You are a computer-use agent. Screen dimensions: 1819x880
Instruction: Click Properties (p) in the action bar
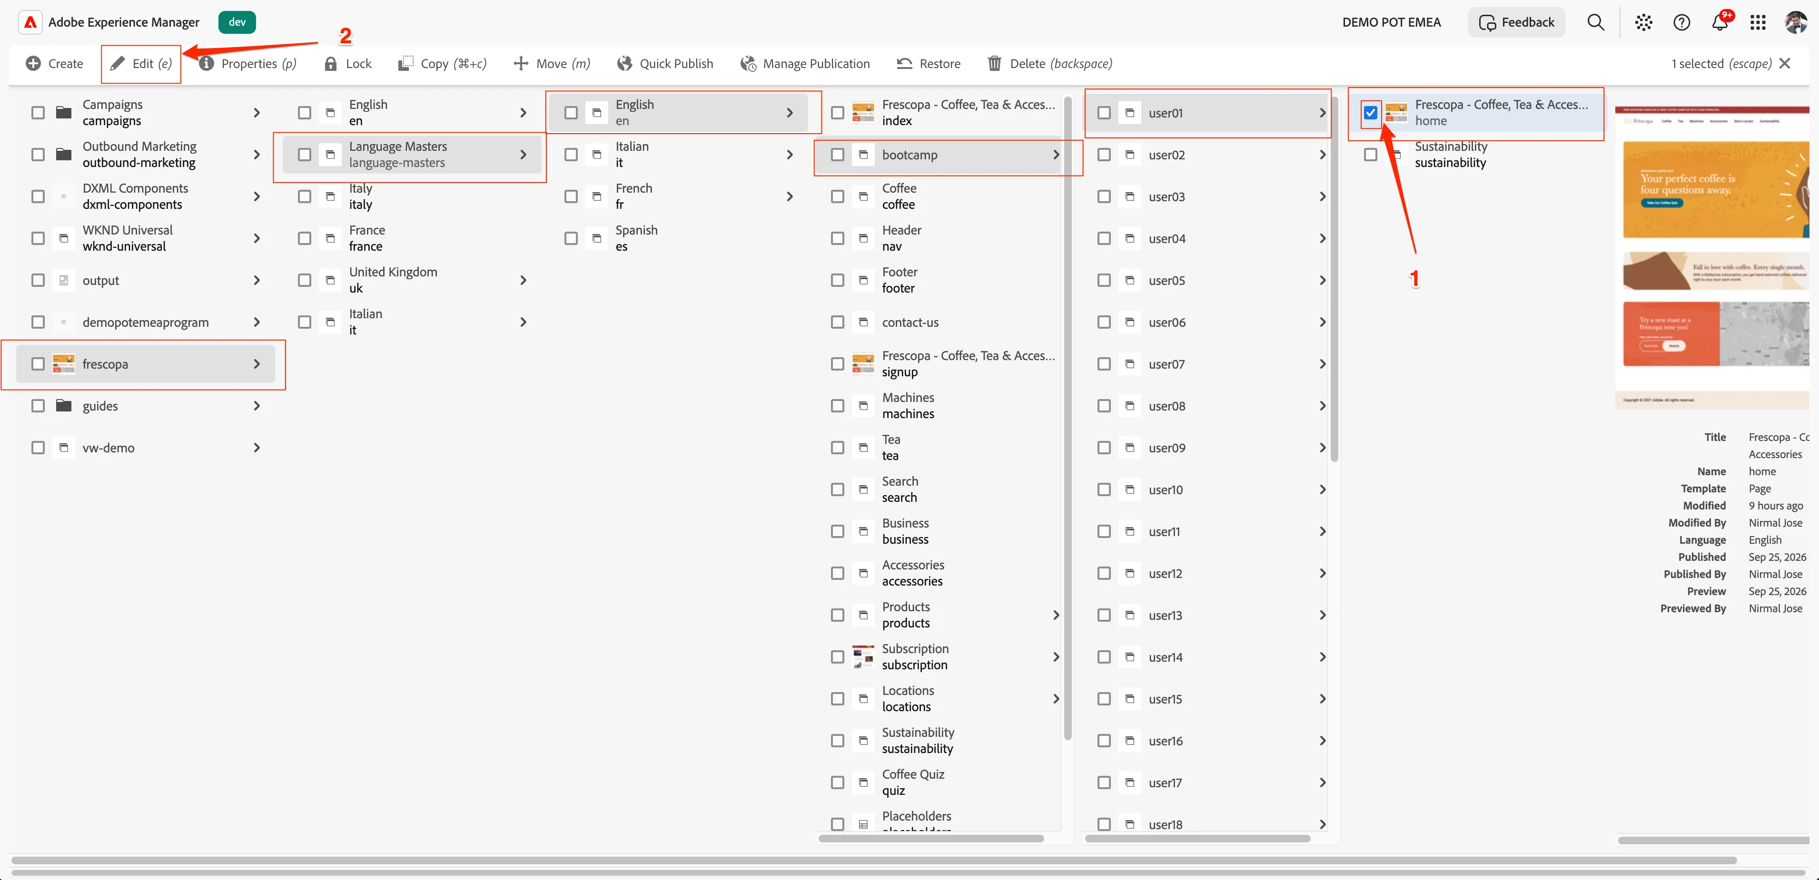(247, 64)
